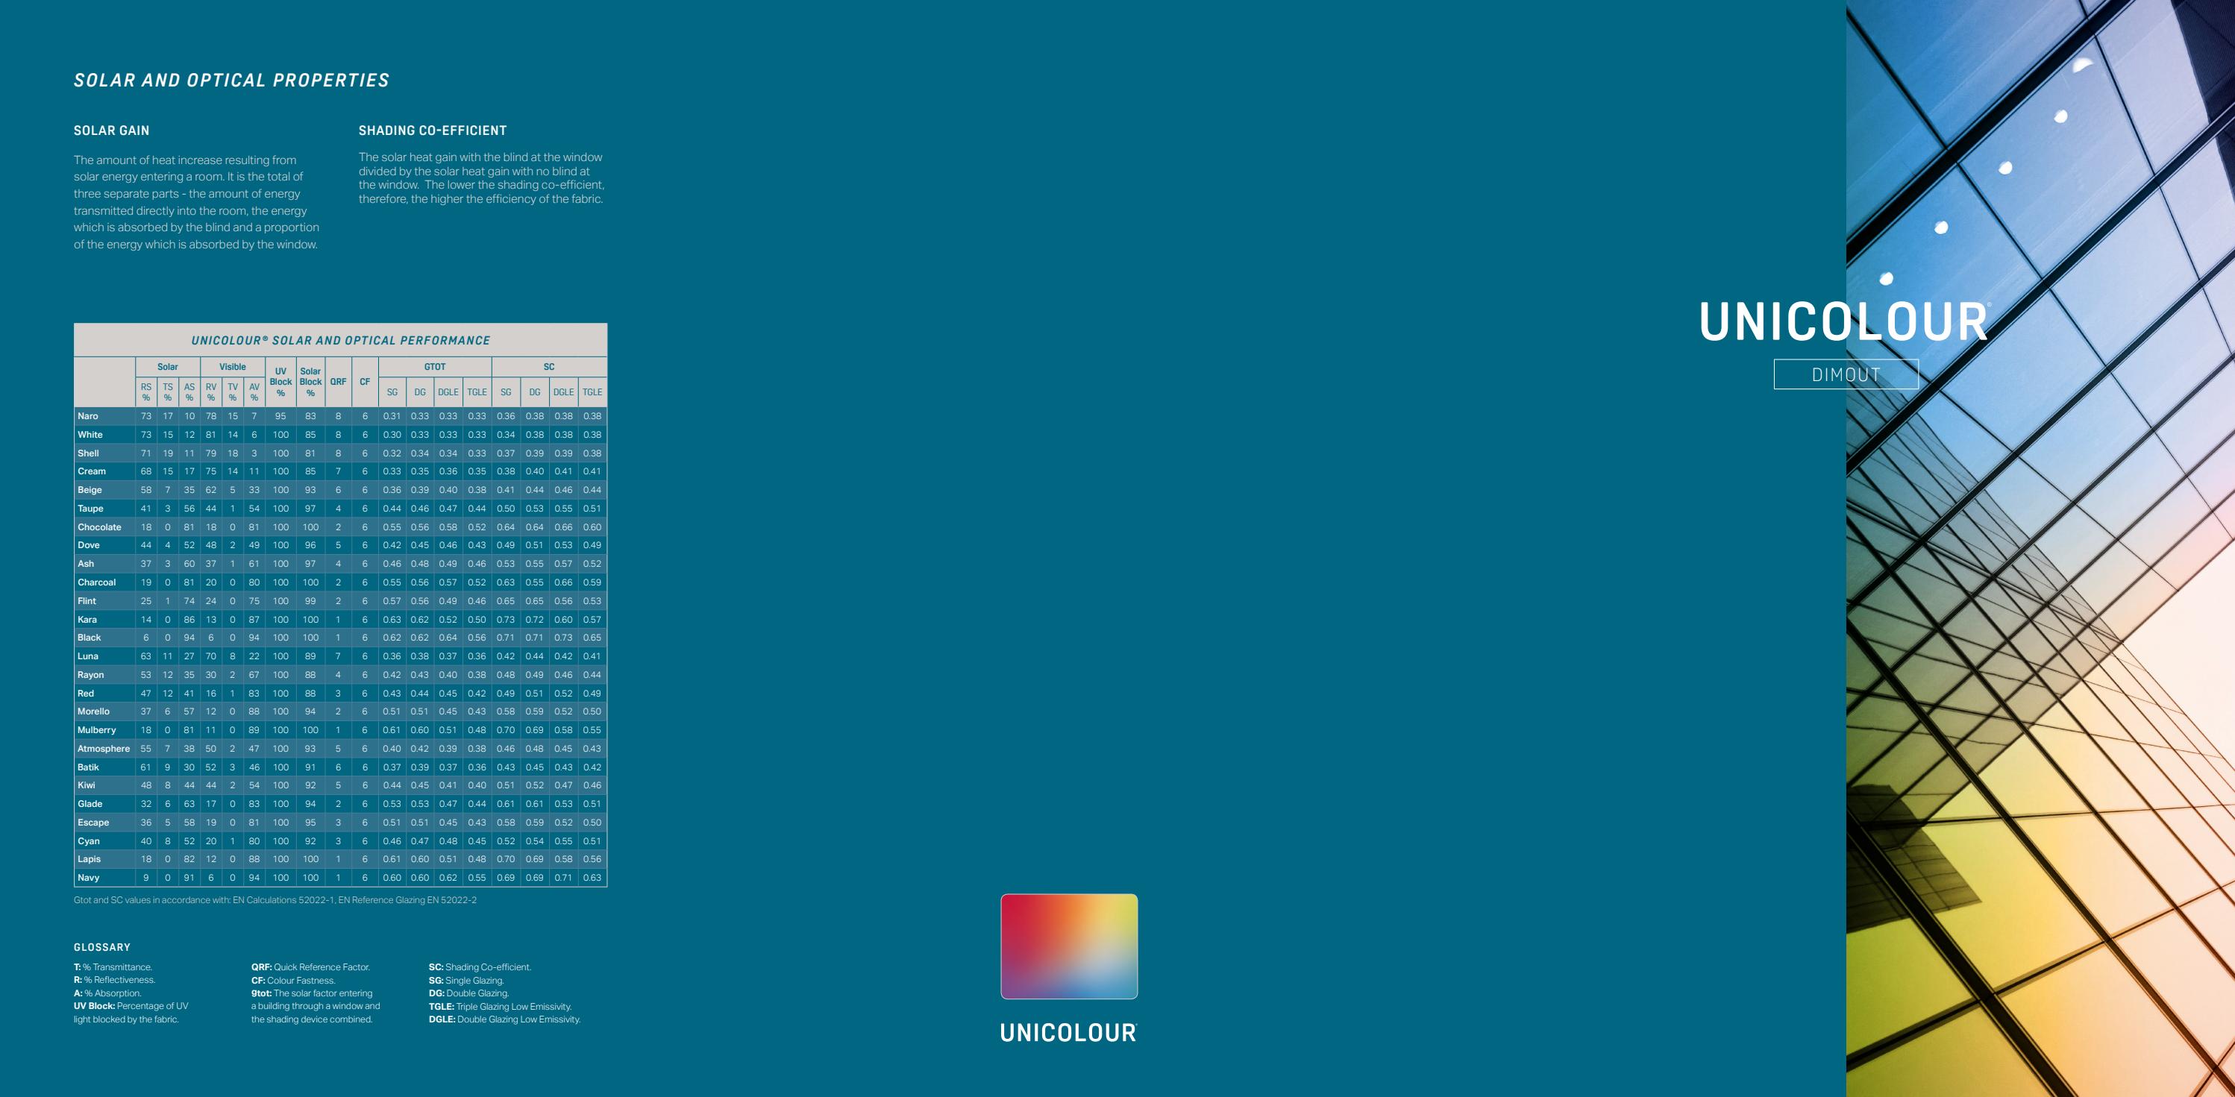Select the SOLAR GAIN section heading
Screen dimensions: 2235x1097
point(111,130)
